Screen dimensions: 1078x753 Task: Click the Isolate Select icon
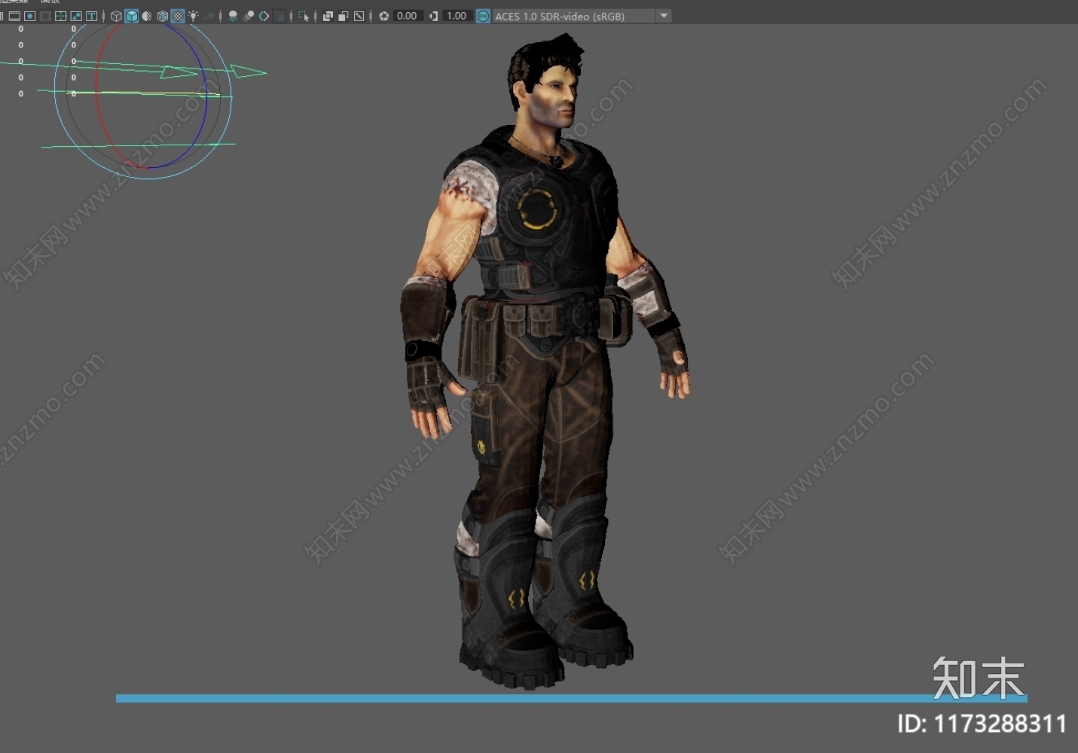point(304,16)
